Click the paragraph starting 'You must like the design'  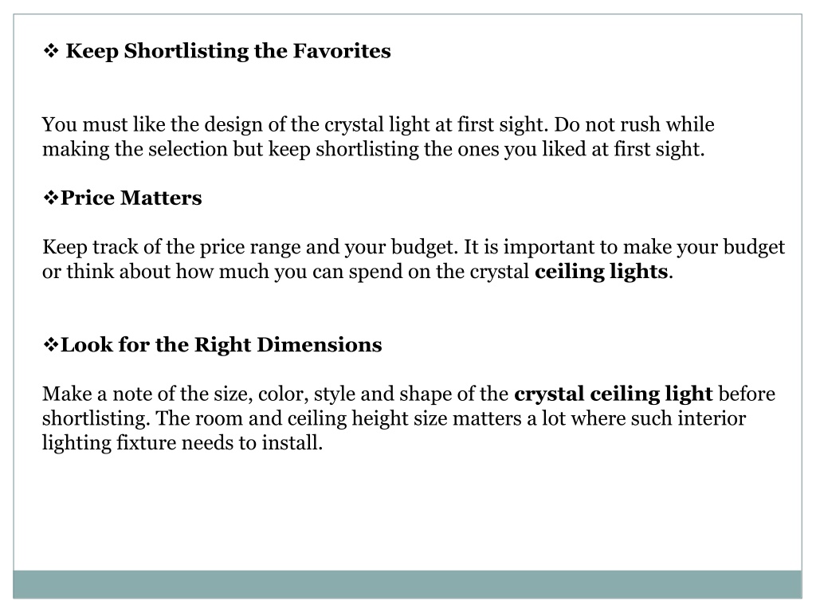pos(378,137)
